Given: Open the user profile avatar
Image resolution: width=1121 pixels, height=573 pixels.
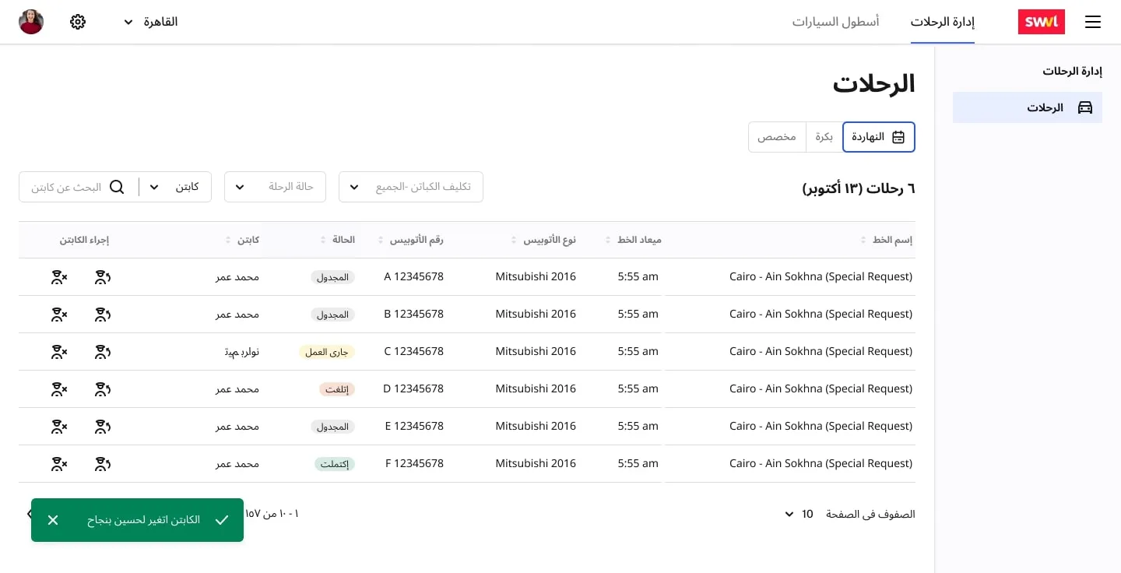Looking at the screenshot, I should (x=31, y=22).
